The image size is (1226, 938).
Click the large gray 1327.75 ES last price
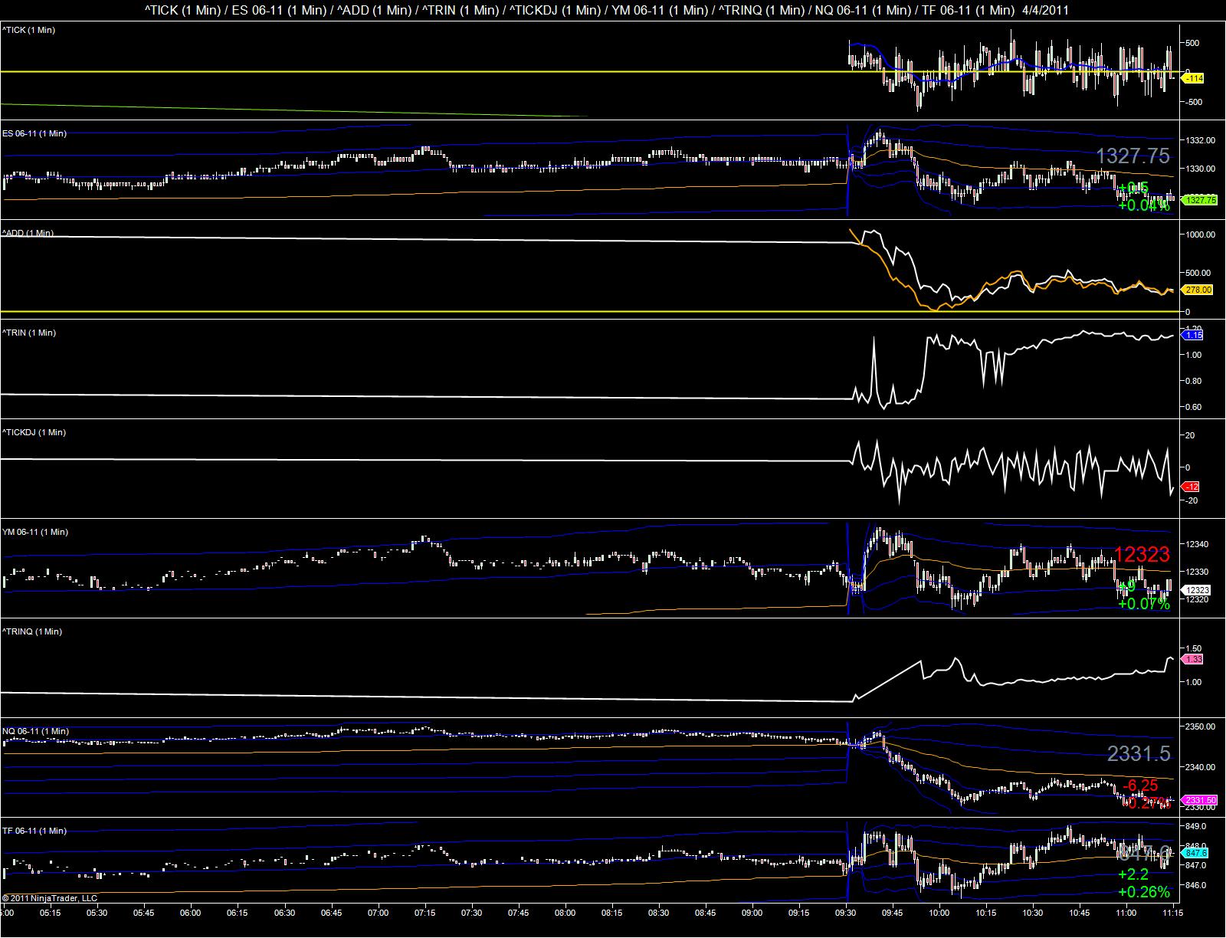coord(1133,156)
